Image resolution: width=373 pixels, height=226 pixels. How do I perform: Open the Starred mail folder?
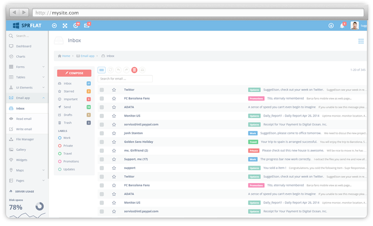(69, 91)
